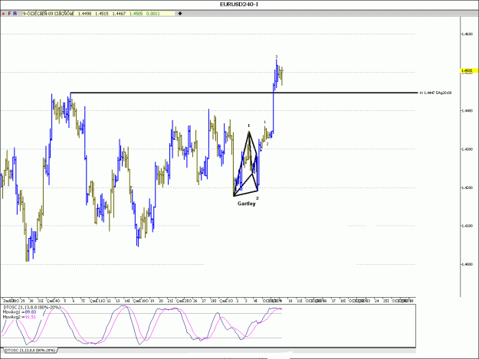Select the EURUSD240-1 chart title
This screenshot has width=479, height=359.
click(x=239, y=5)
